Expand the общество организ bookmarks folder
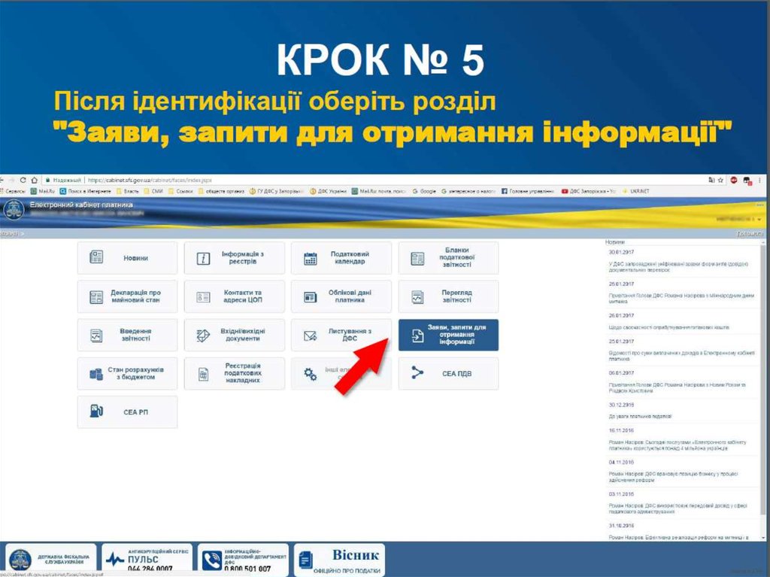 pyautogui.click(x=221, y=191)
